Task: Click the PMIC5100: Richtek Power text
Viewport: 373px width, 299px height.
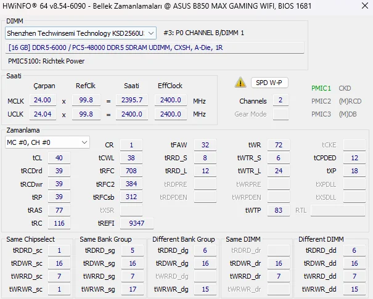Action: pos(46,61)
